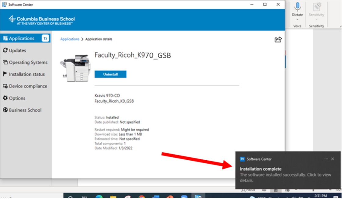Click the Faculty_Ricoh_K9_GSB text
Viewport: 343px width, 199px height.
[x=114, y=101]
